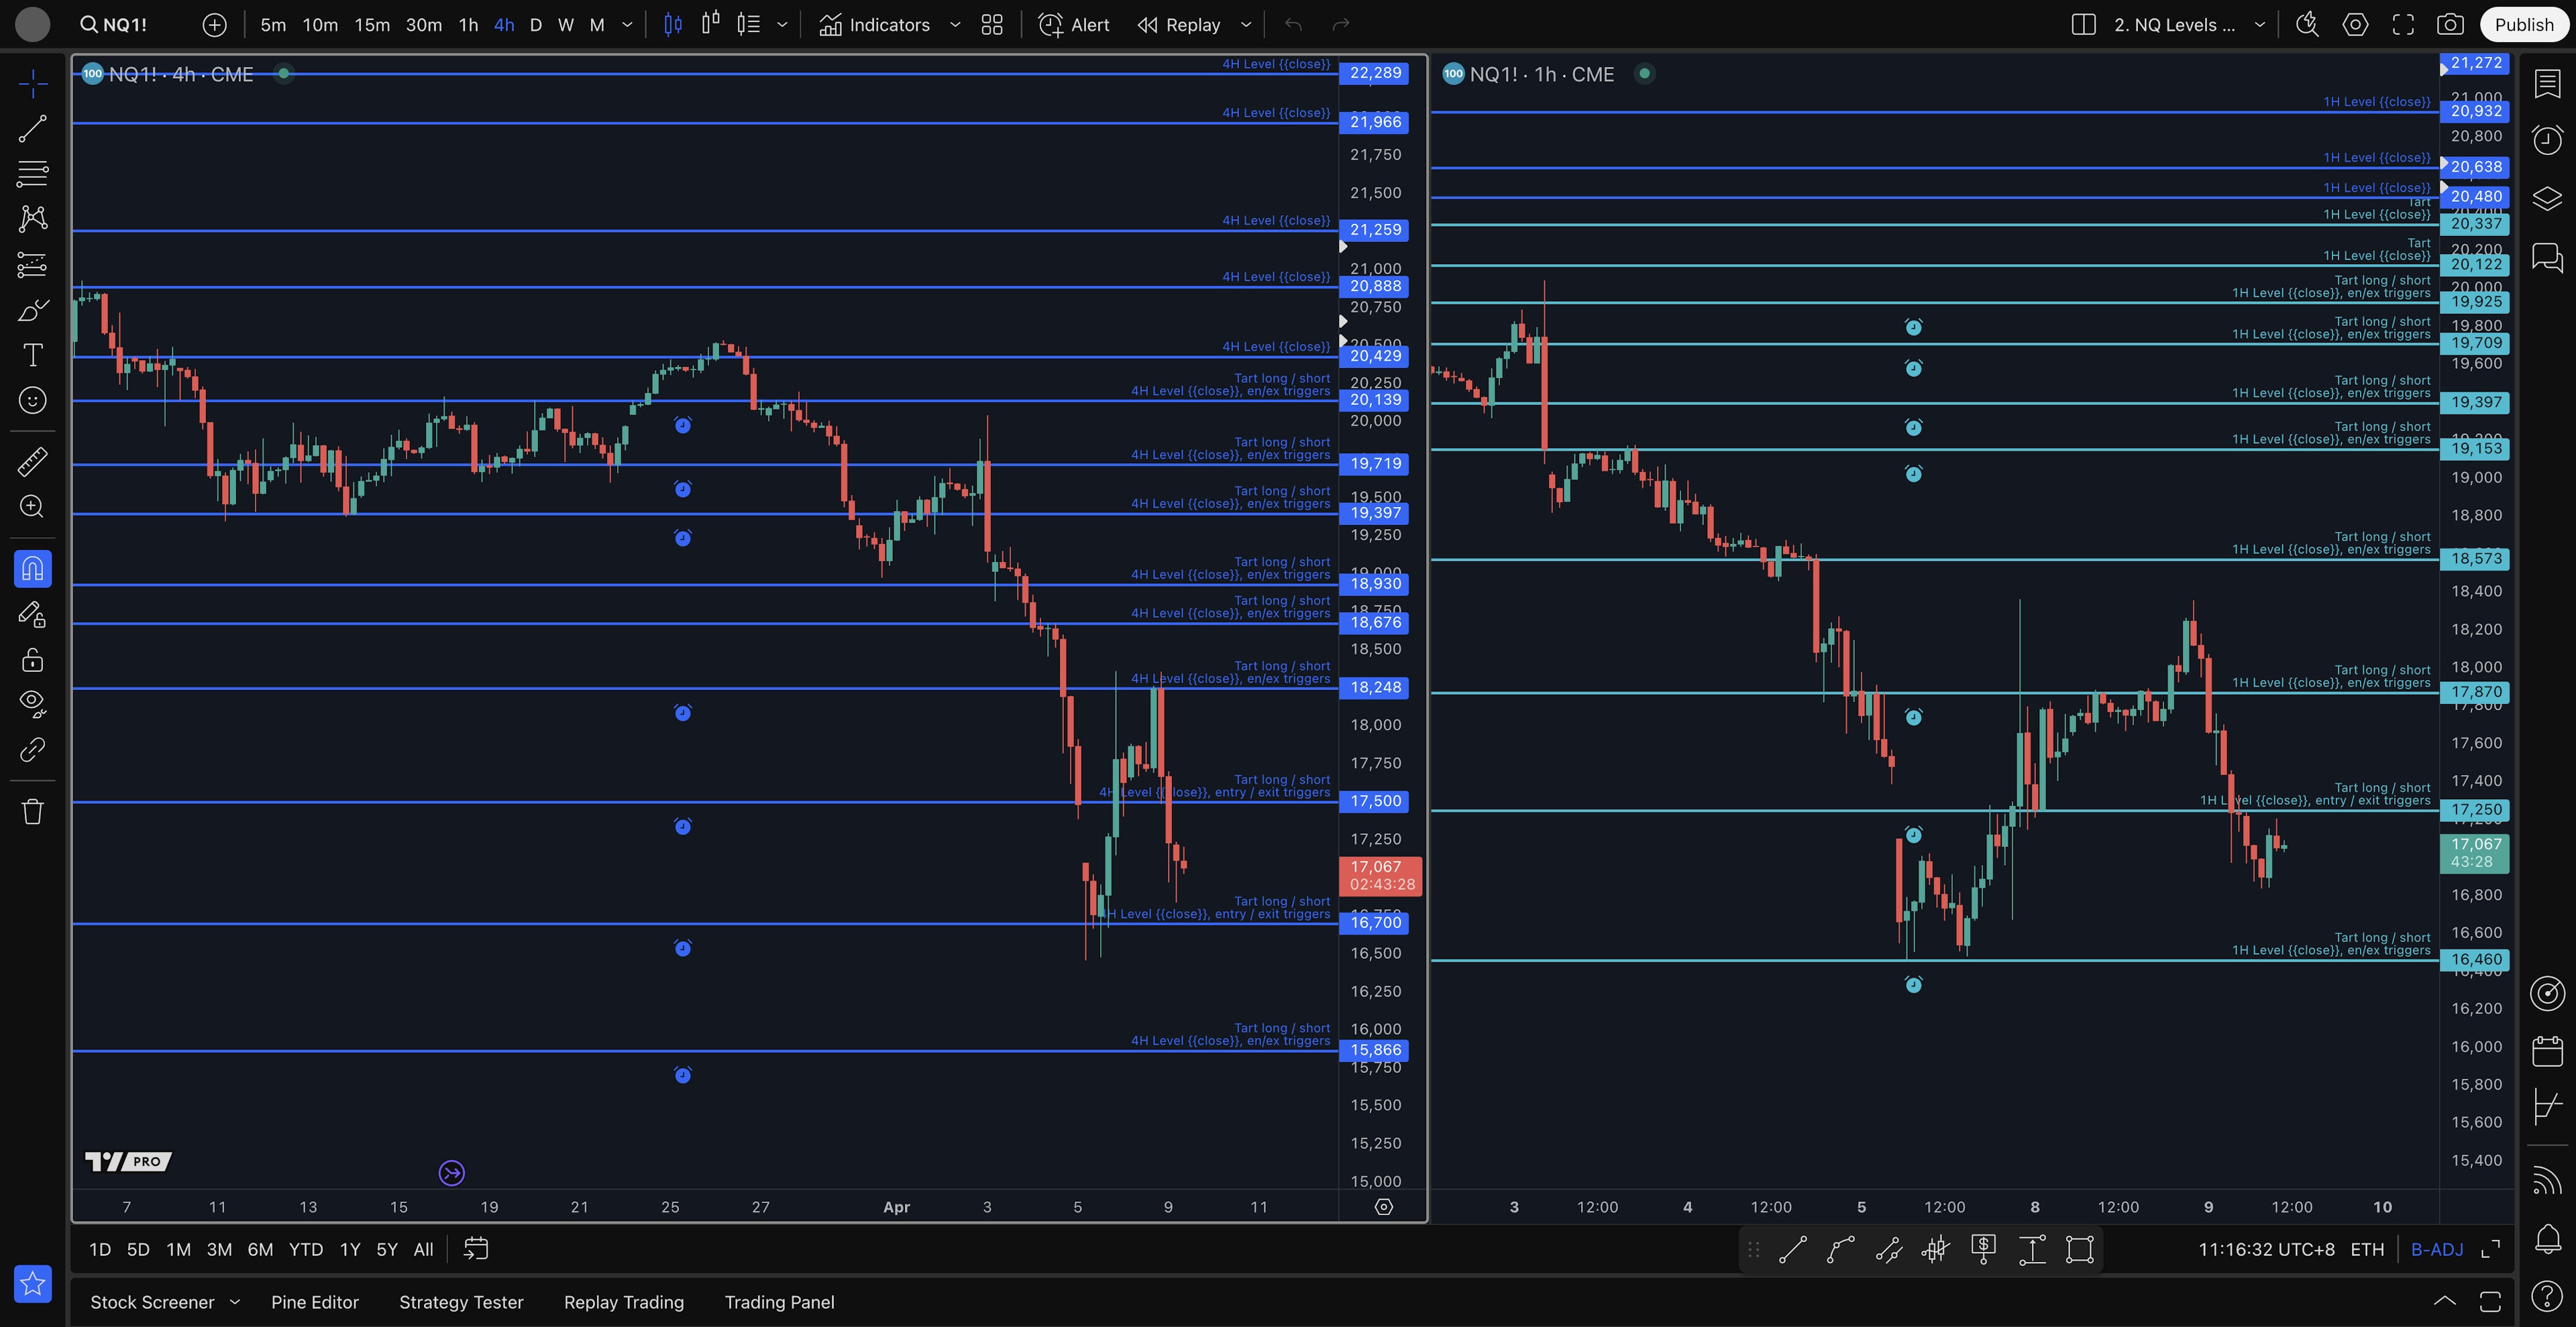Image resolution: width=2576 pixels, height=1327 pixels.
Task: Toggle hide all drawings eye icon
Action: 32,703
